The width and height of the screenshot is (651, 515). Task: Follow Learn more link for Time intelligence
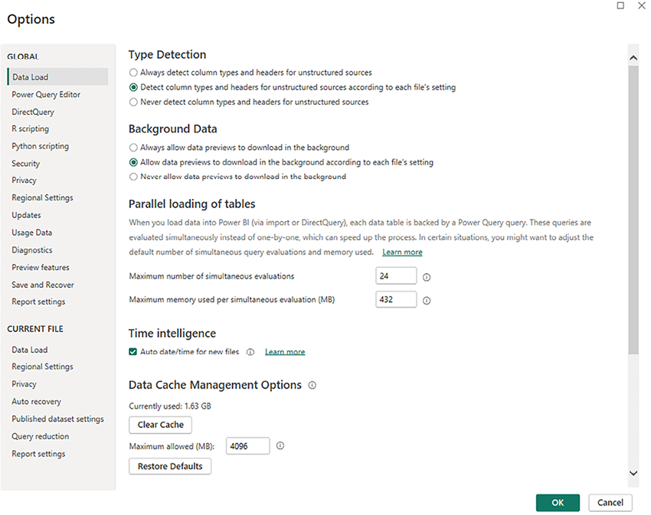click(x=284, y=351)
